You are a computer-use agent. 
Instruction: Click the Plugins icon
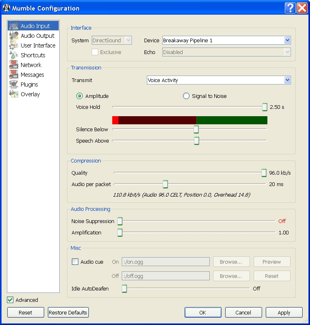[x=14, y=84]
